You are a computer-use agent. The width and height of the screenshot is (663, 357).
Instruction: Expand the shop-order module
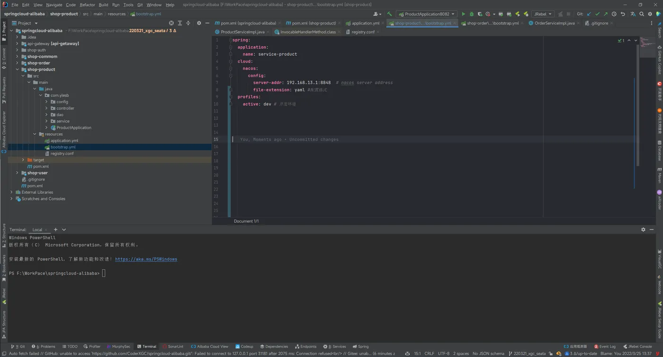(x=17, y=63)
